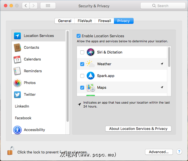Click the Twitter label in sidebar
Viewport: 188px width, 161px height.
pos(30,94)
